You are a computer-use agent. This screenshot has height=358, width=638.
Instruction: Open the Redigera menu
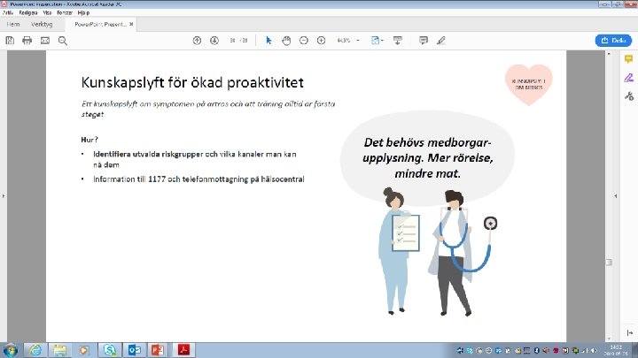[x=28, y=12]
